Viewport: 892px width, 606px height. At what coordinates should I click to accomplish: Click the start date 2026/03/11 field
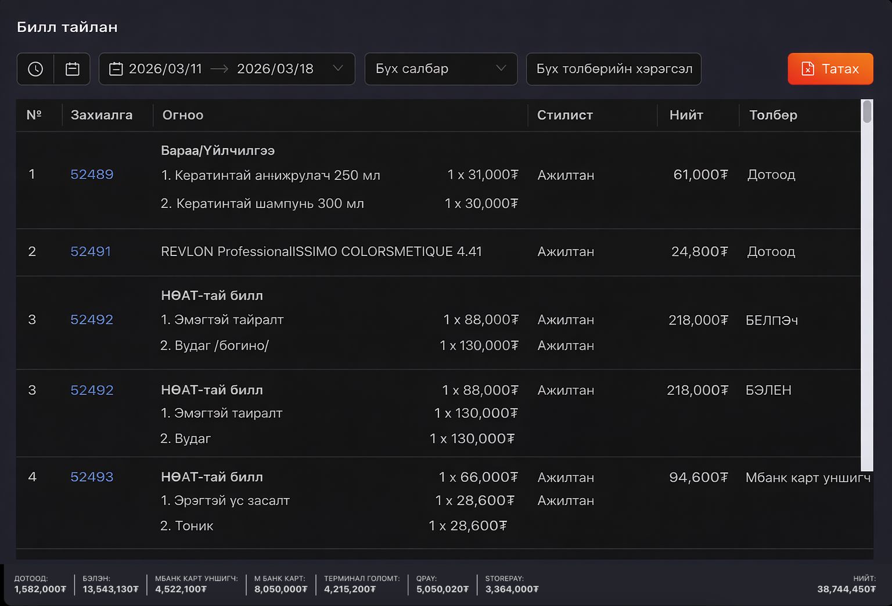click(166, 69)
